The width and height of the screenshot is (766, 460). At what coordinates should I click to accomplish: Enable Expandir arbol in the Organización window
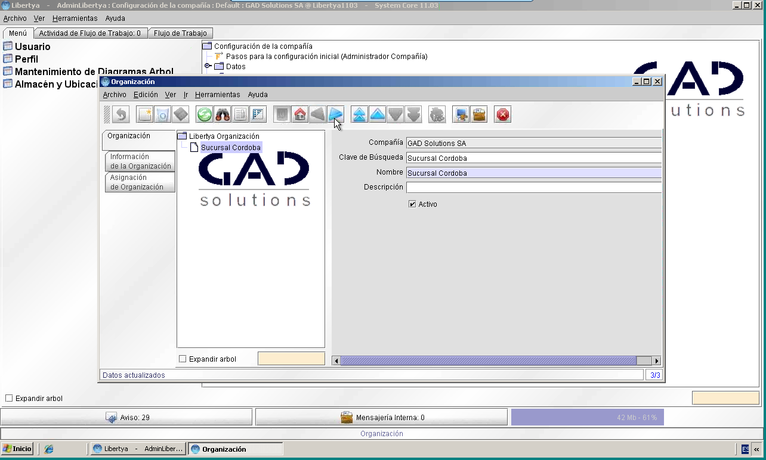pos(183,359)
